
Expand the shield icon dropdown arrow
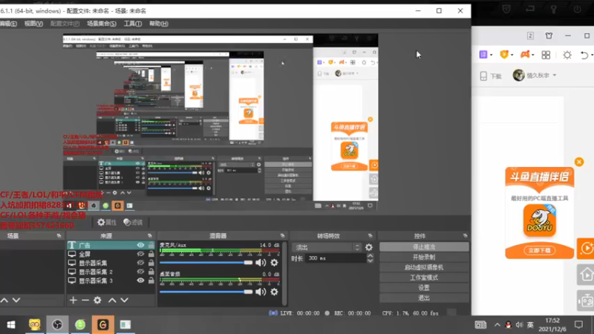pos(512,55)
